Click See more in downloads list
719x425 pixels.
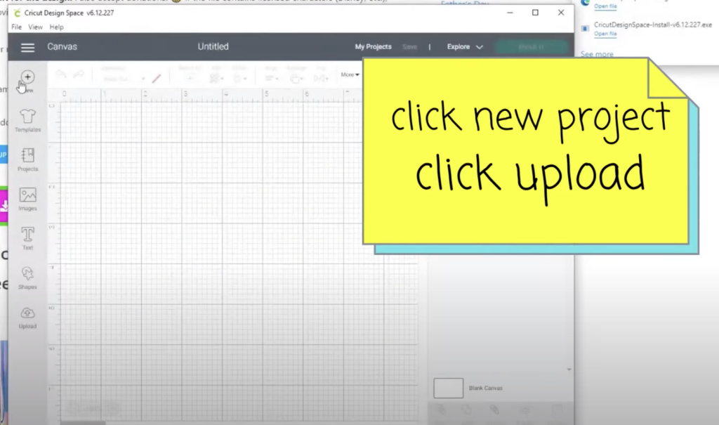click(x=596, y=54)
